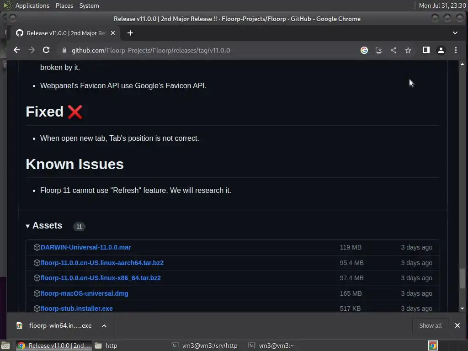Expand options for floorp-win64 download
Screen dimensions: 468x351
[104, 325]
